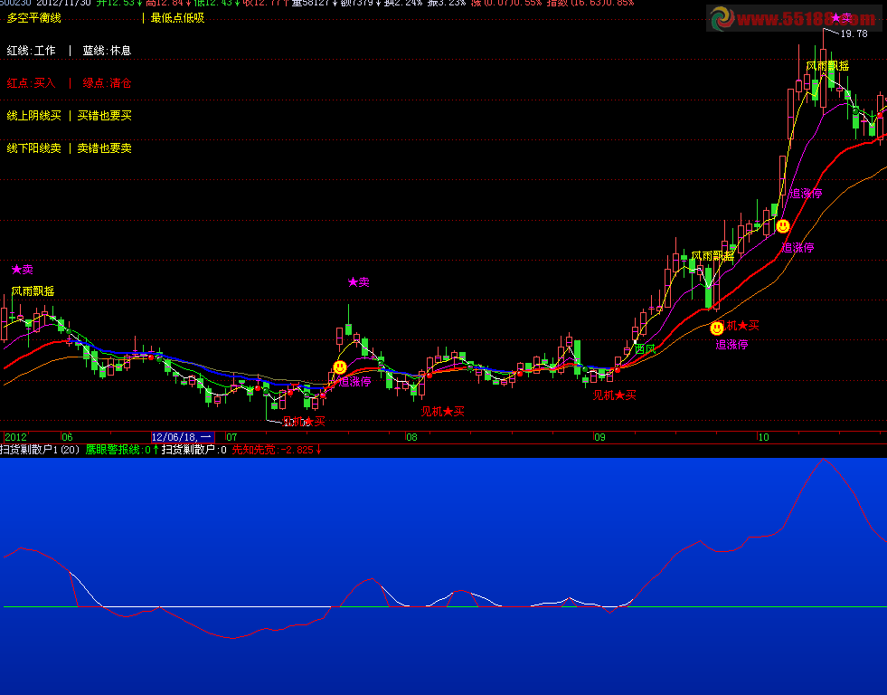The height and width of the screenshot is (695, 887).
Task: Click the smiley face on October's candlesticks
Action: pyautogui.click(x=783, y=226)
